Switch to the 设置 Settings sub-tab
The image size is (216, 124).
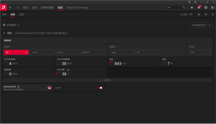point(21,14)
